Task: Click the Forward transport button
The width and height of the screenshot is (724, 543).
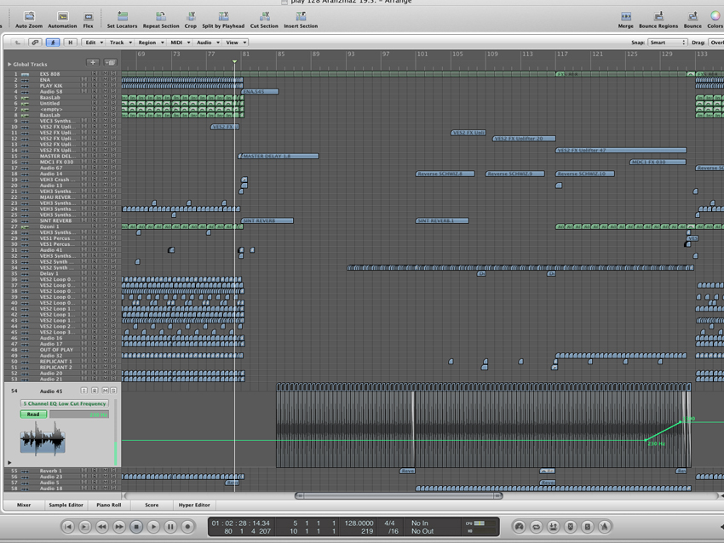Action: coord(119,526)
